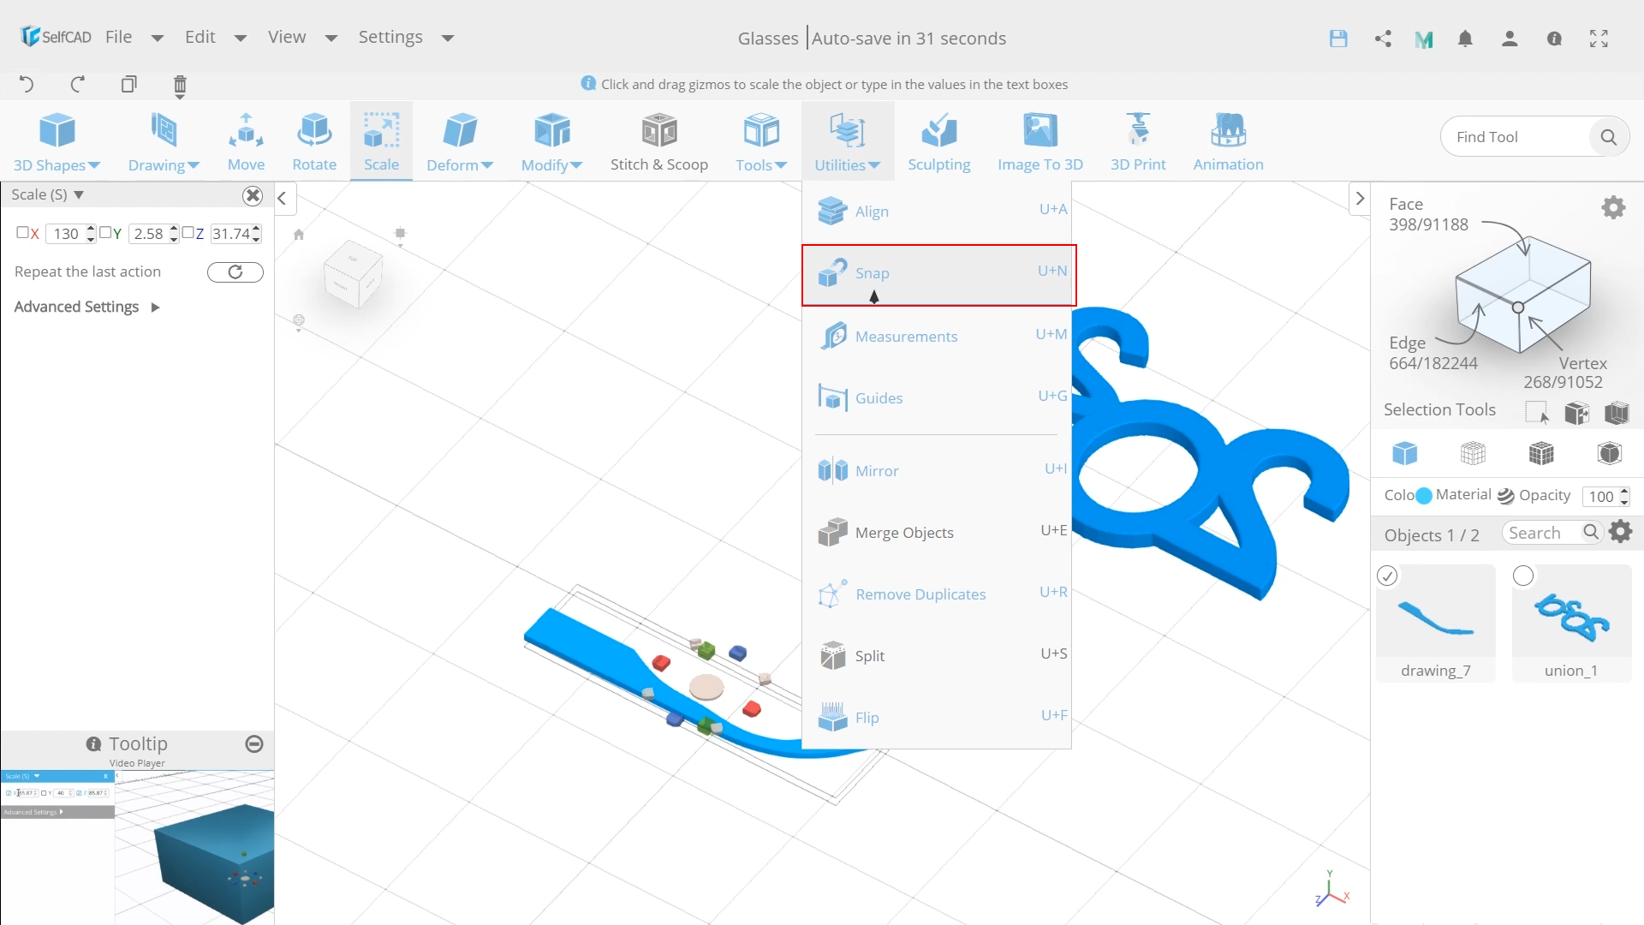Click the undo arrow icon
The height and width of the screenshot is (925, 1644).
click(27, 84)
